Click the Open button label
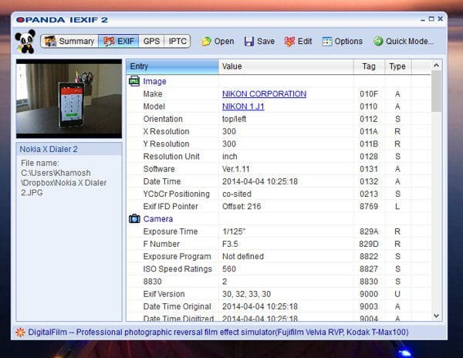This screenshot has width=463, height=358. tap(224, 42)
